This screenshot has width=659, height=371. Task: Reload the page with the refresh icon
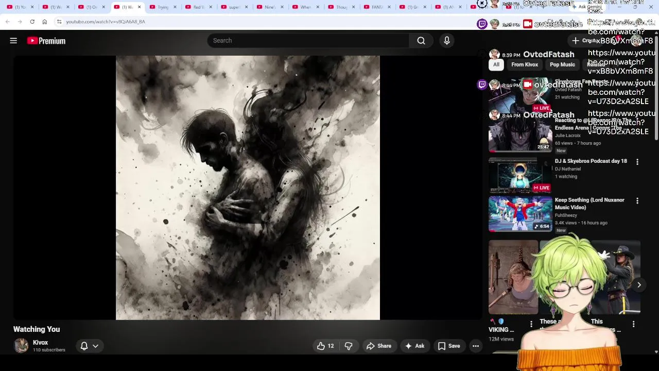[32, 22]
